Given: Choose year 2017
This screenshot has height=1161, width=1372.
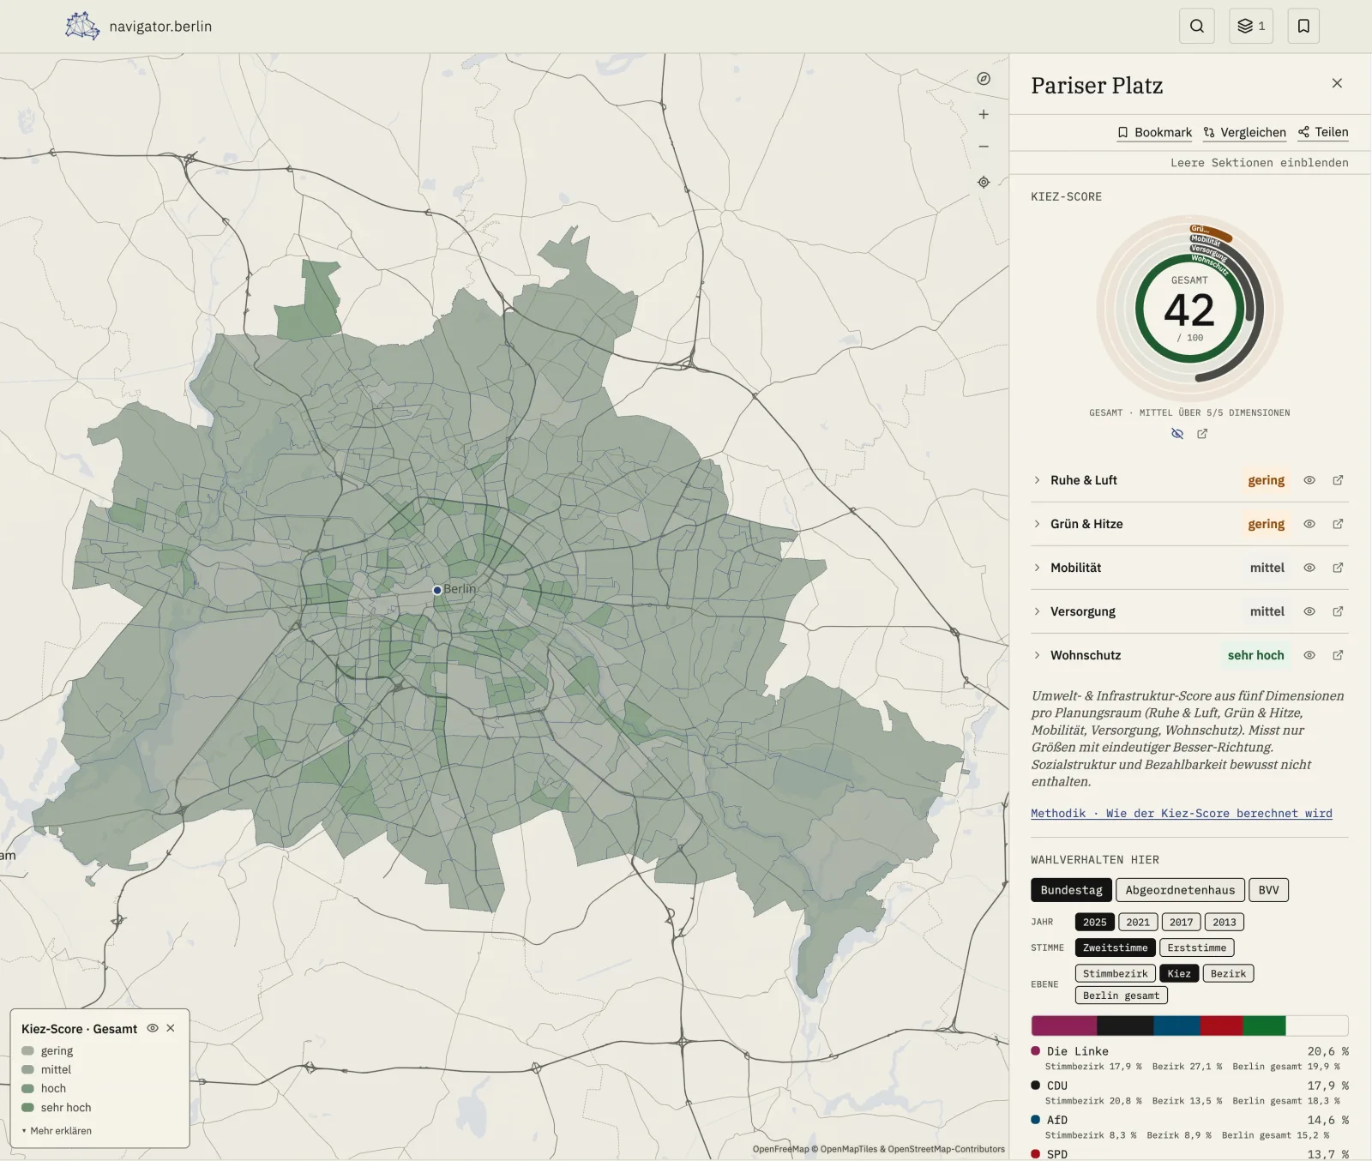Looking at the screenshot, I should coord(1181,922).
